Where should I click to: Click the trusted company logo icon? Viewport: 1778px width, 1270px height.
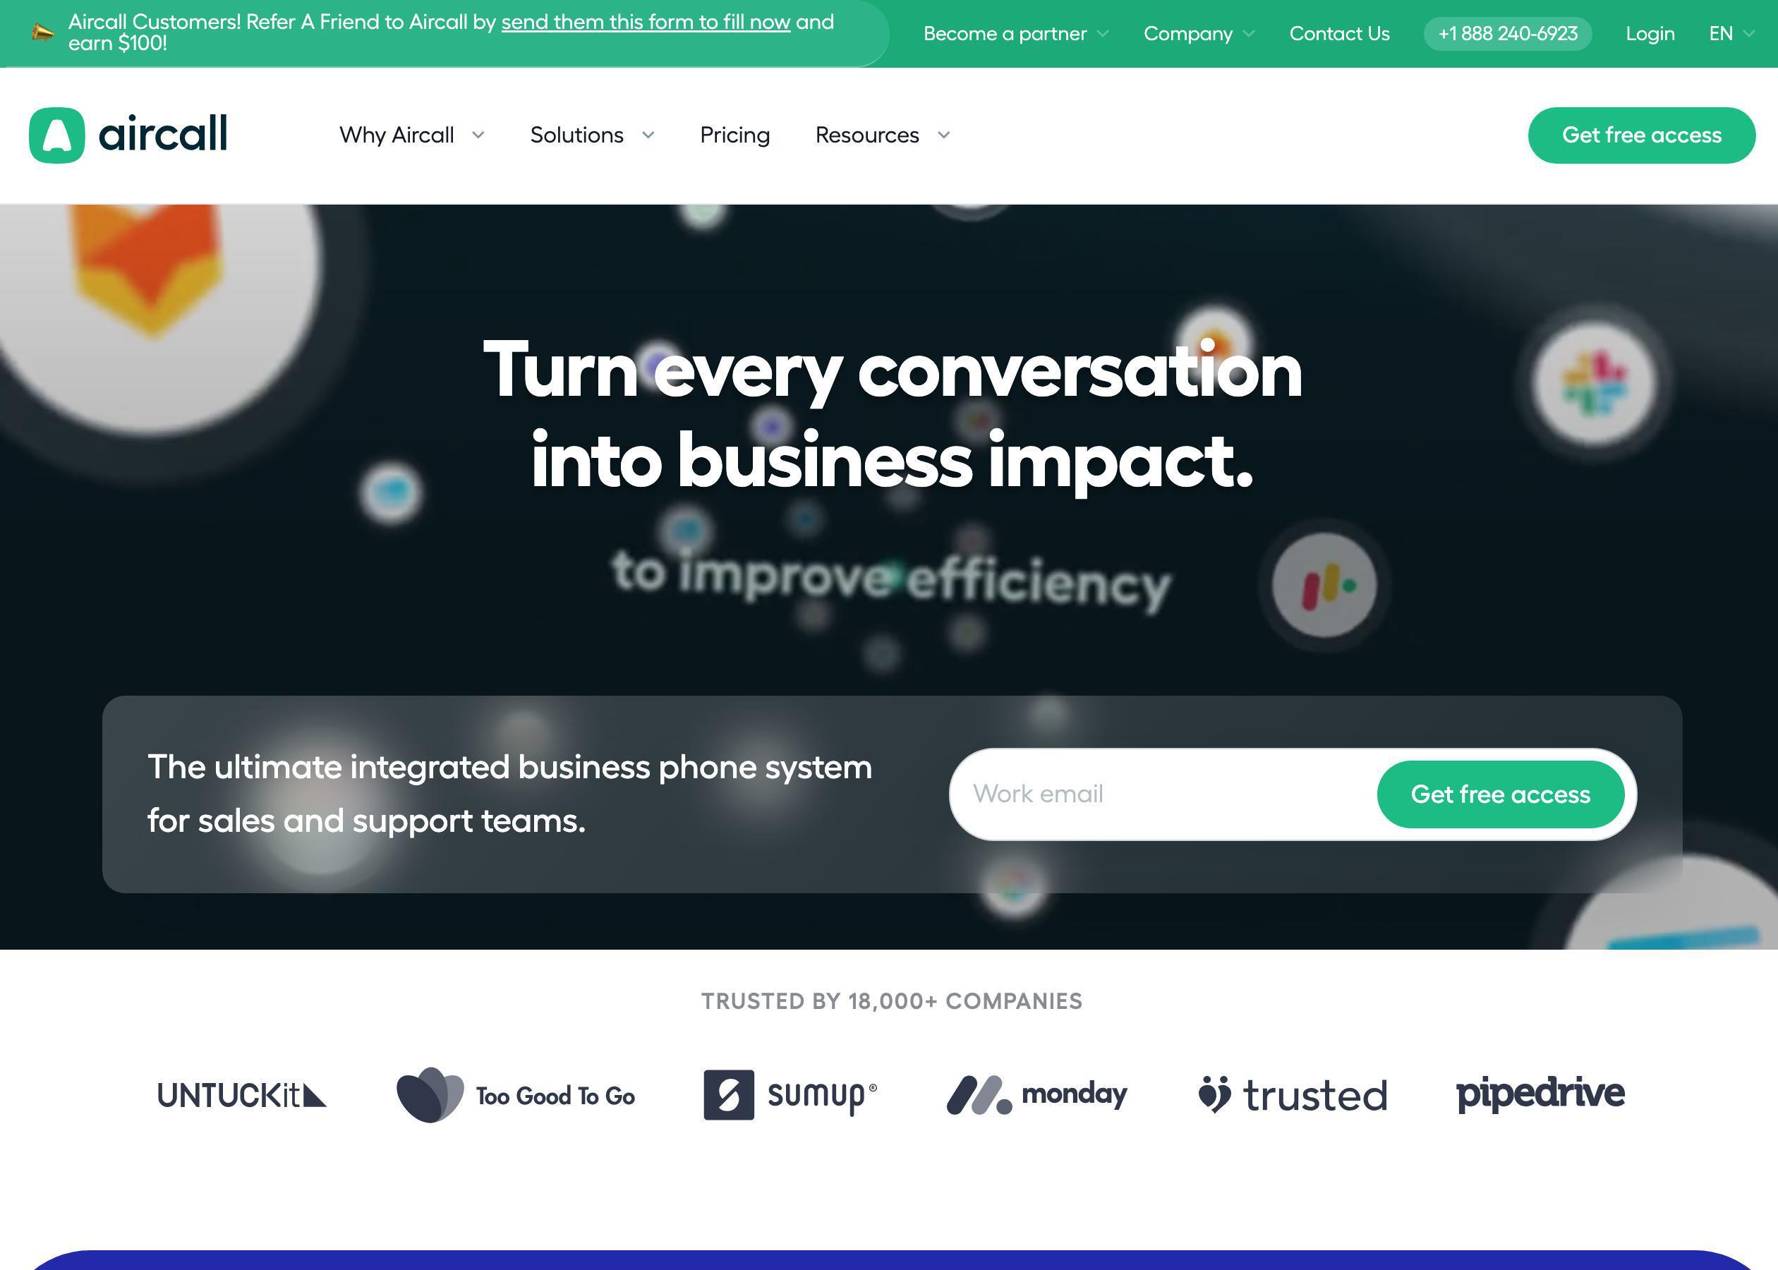pos(1215,1091)
